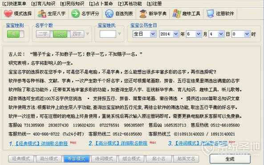Click the 趣味工具 Windows flag icon

177,14
